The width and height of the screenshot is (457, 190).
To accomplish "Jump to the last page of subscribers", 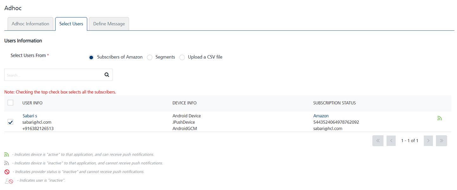I will (441, 141).
